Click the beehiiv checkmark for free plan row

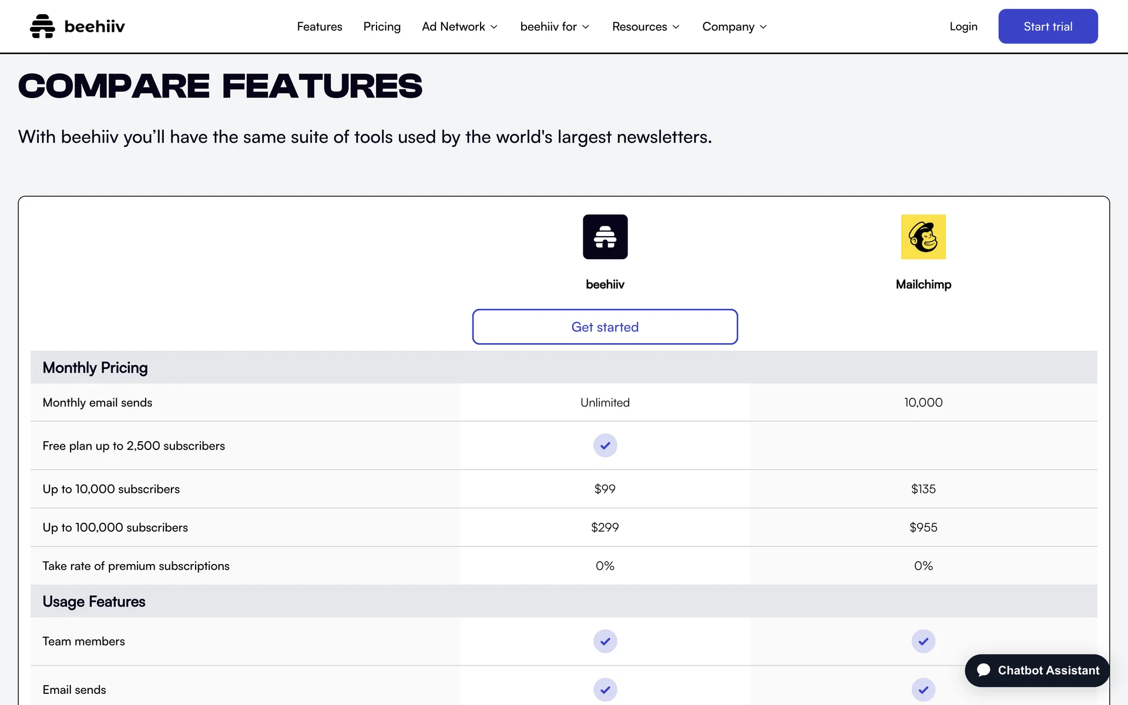click(605, 445)
